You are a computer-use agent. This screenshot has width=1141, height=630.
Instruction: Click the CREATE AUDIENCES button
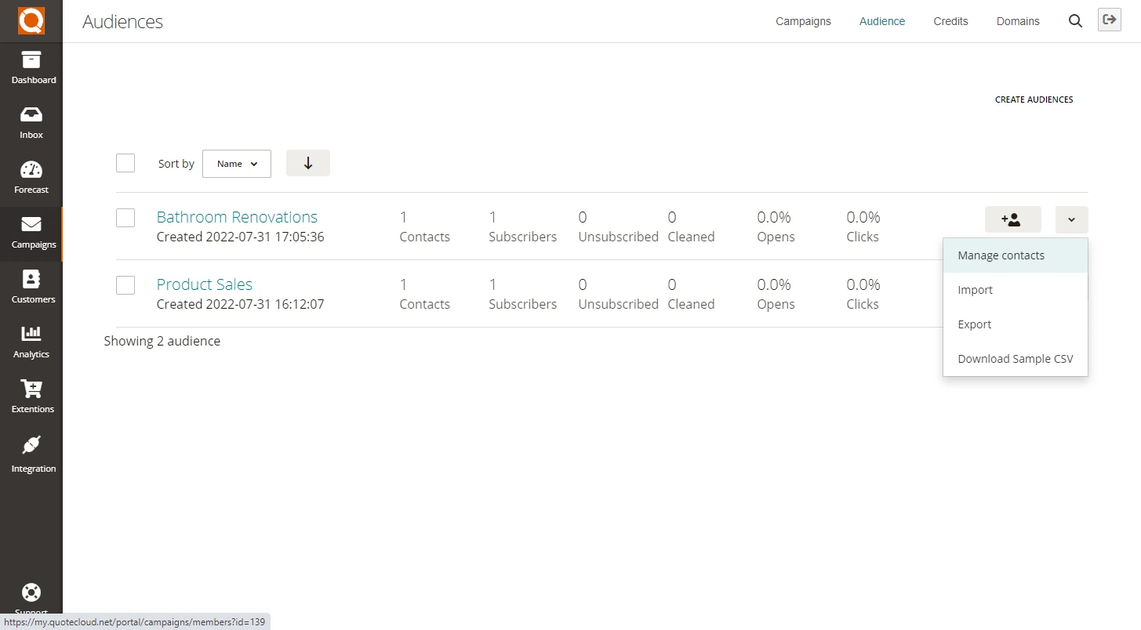click(x=1034, y=100)
